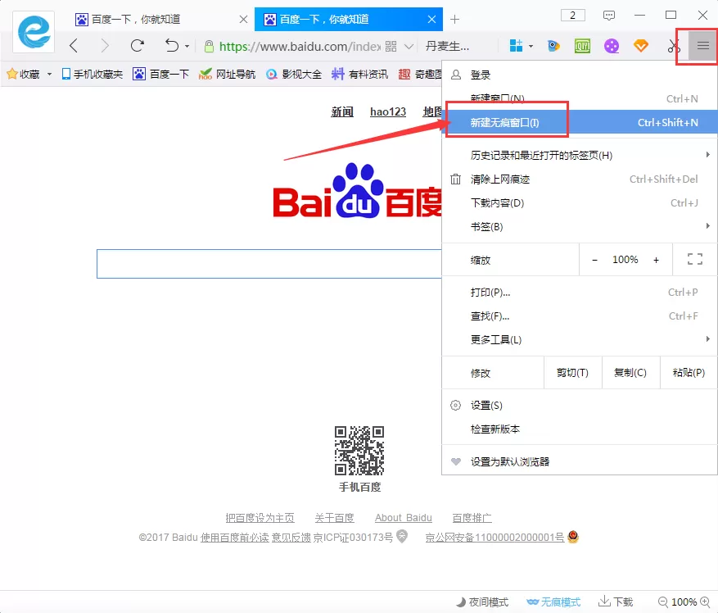Image resolution: width=718 pixels, height=613 pixels.
Task: Click the blue bird extension icon
Action: pos(553,46)
